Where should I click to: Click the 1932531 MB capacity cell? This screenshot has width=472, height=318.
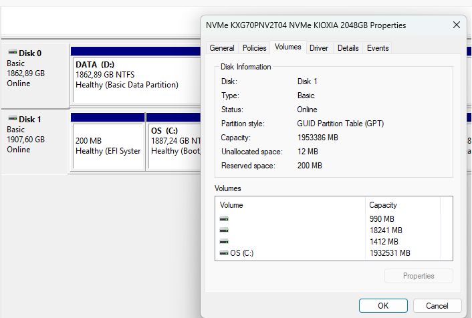click(390, 253)
